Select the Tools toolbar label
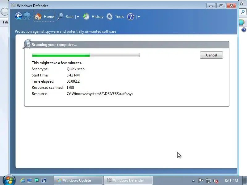The height and width of the screenshot is (185, 247). point(119,17)
